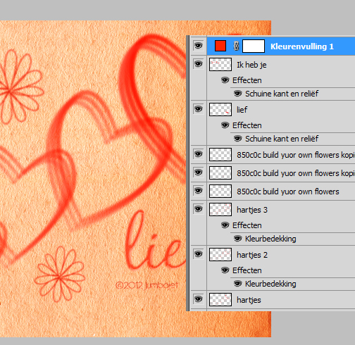The height and width of the screenshot is (345, 355).
Task: Toggle all Effecten of the lief layer
Action: (x=225, y=125)
